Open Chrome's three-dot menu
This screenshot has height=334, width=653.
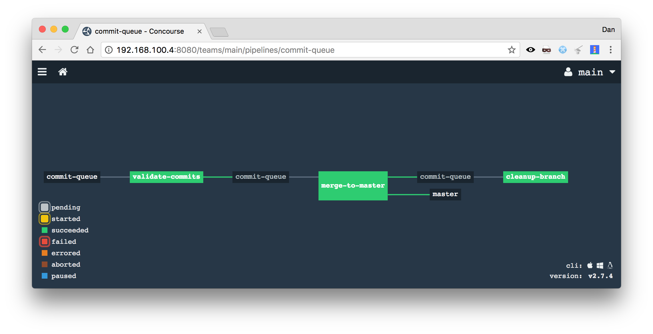610,50
